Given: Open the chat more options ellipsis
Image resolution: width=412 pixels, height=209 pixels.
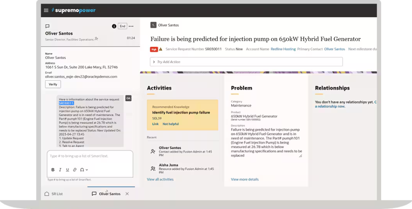Looking at the screenshot, I should click(131, 26).
